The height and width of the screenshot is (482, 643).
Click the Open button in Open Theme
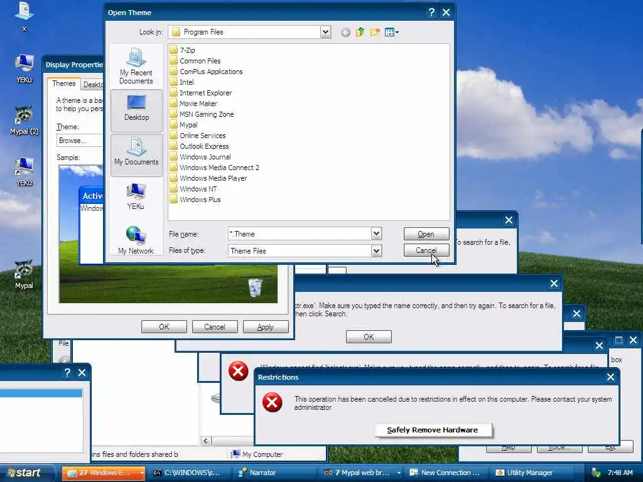coord(426,233)
